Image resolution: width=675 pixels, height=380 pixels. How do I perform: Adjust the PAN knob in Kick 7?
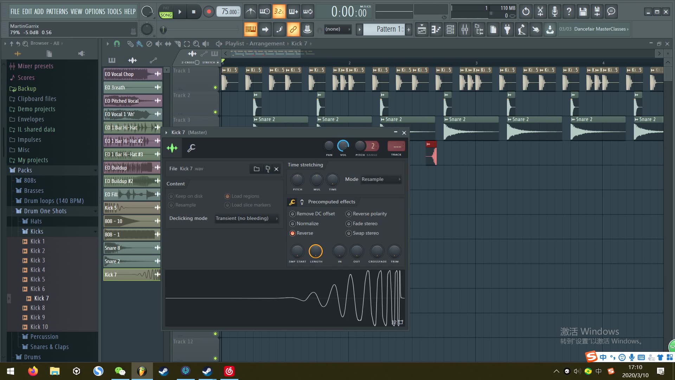(329, 145)
